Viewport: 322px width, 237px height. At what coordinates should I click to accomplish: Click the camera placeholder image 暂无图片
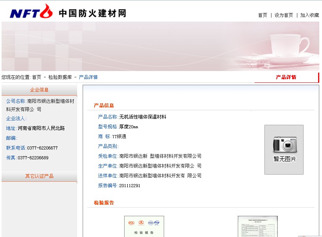pyautogui.click(x=284, y=149)
